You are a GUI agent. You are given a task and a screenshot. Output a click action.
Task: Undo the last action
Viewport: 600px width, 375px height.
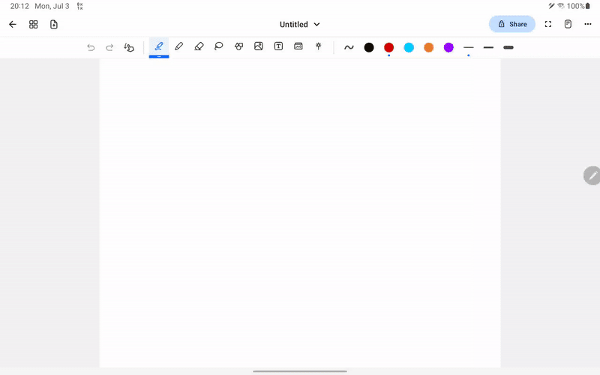click(x=91, y=47)
